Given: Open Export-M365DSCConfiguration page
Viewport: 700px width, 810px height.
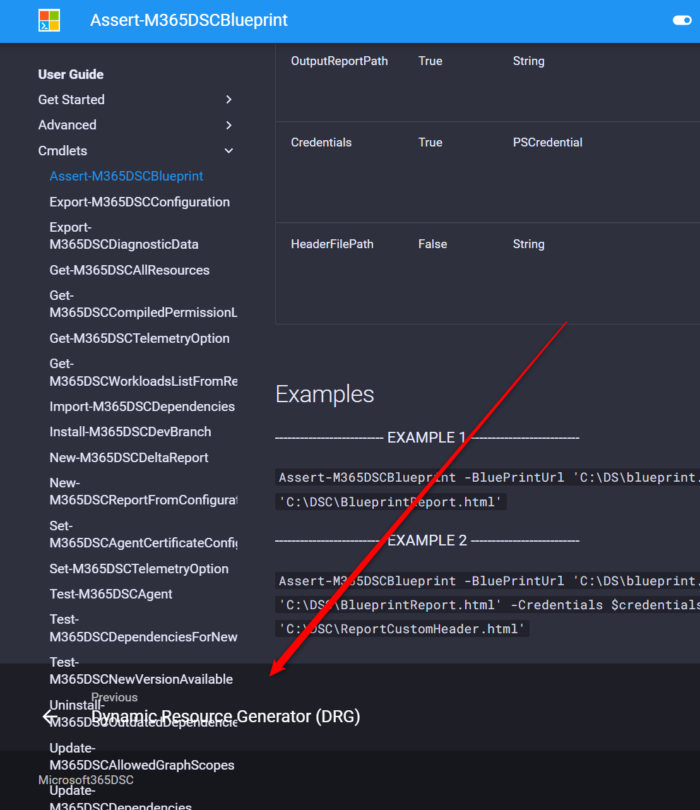Looking at the screenshot, I should click(x=139, y=202).
